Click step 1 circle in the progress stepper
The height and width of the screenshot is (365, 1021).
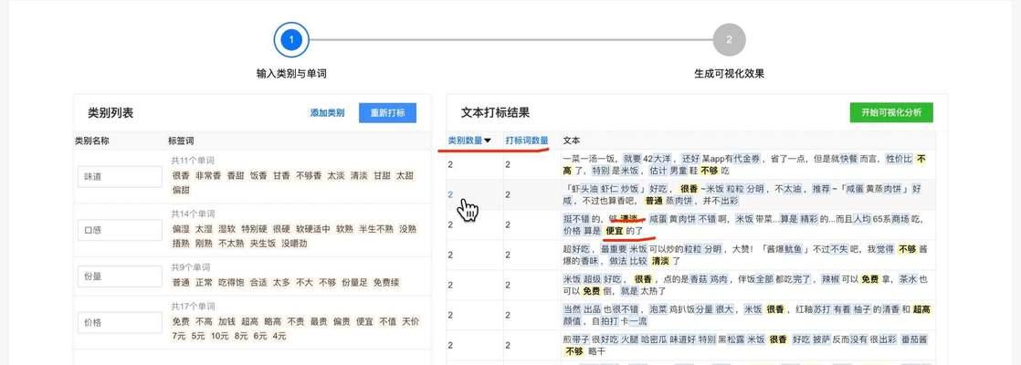click(291, 39)
